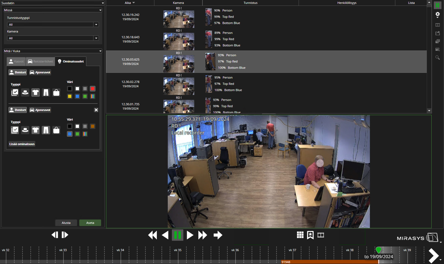444x264 pixels.
Task: Pick the red color swatch
Action: click(93, 89)
